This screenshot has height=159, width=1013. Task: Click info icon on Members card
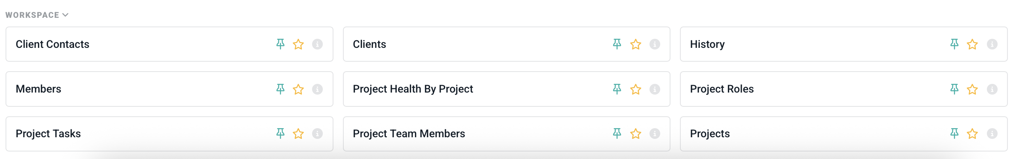317,89
